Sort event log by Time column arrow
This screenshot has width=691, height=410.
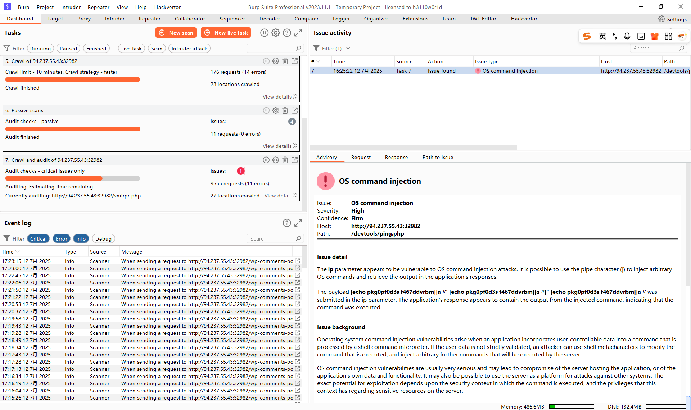(18, 252)
